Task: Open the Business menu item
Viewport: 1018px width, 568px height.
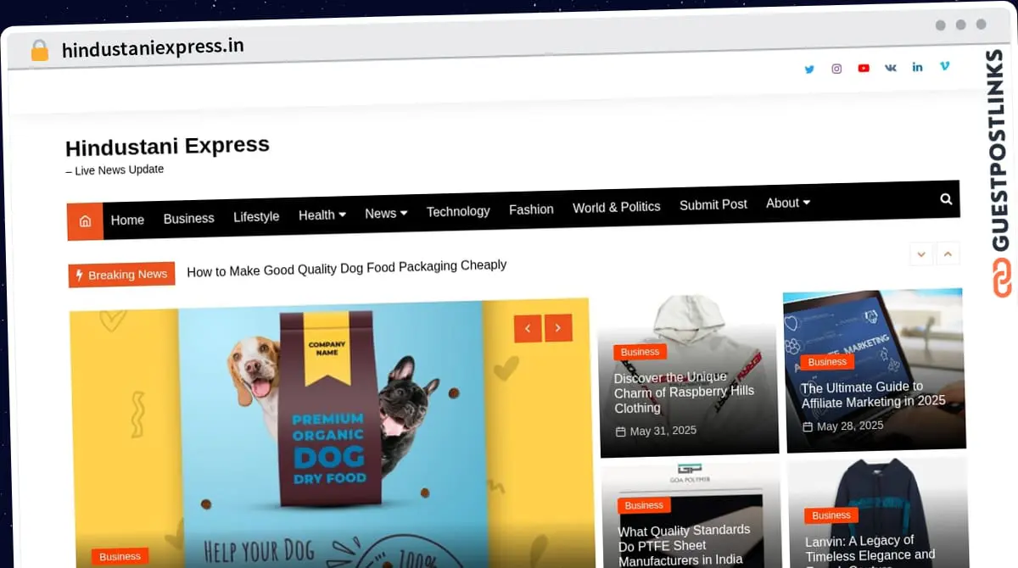Action: pos(188,218)
